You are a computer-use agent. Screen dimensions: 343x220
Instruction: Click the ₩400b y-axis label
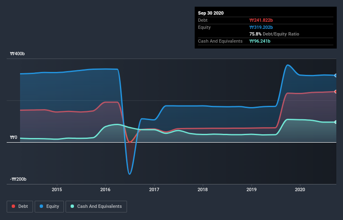click(17, 54)
